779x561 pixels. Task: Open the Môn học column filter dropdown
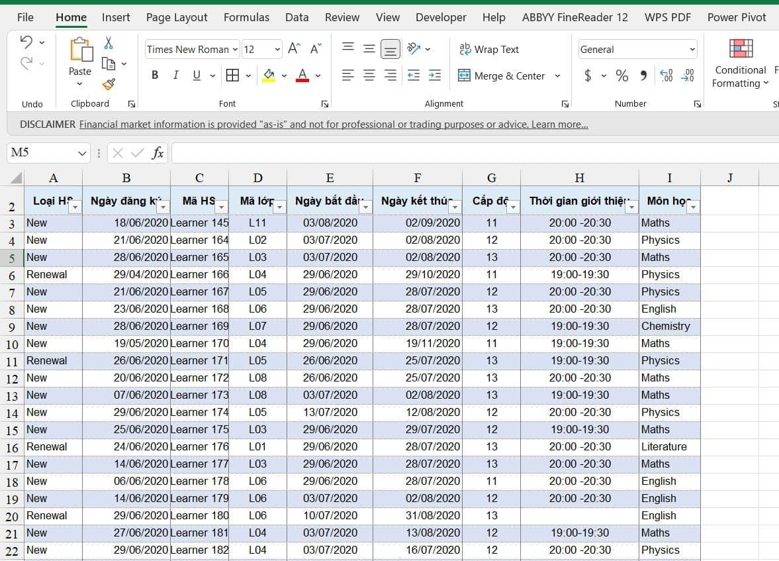pos(692,207)
